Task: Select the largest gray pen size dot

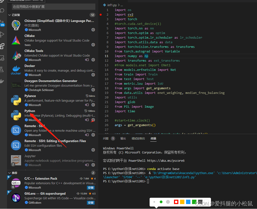Action: pyautogui.click(x=168, y=202)
